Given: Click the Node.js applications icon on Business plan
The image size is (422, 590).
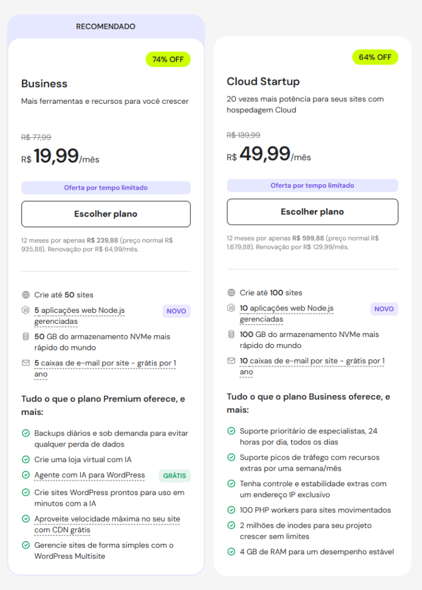Looking at the screenshot, I should [x=26, y=310].
